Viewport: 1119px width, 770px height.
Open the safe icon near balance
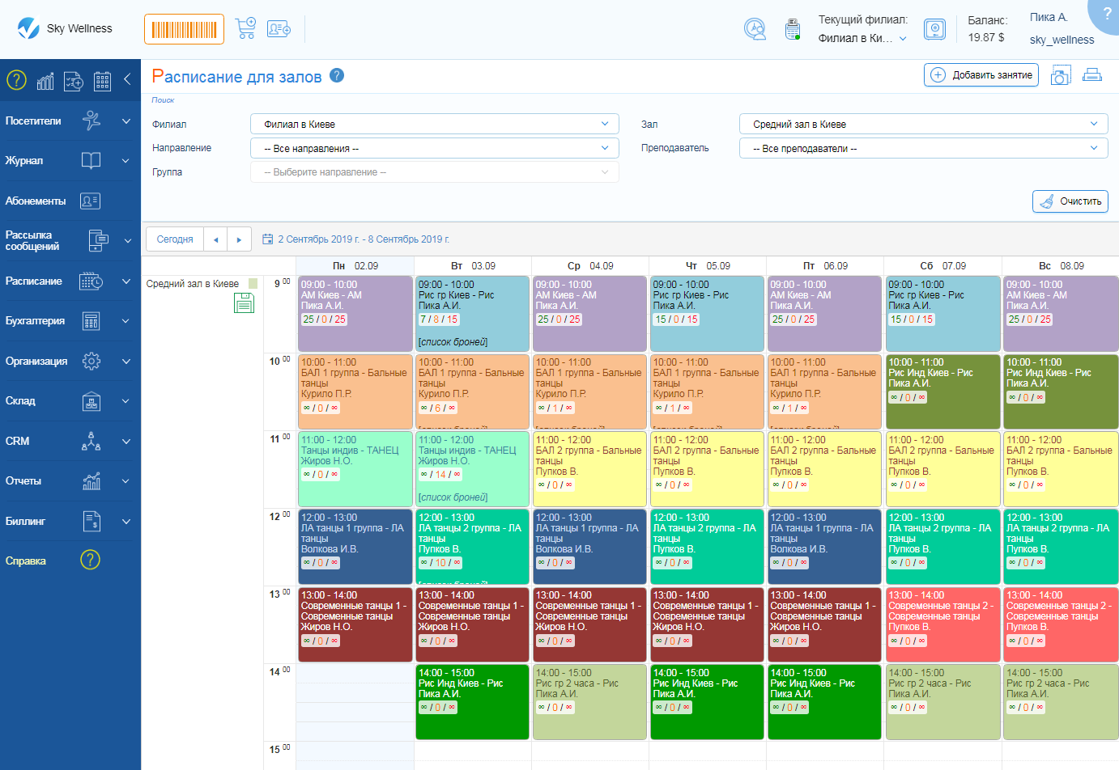coord(934,30)
